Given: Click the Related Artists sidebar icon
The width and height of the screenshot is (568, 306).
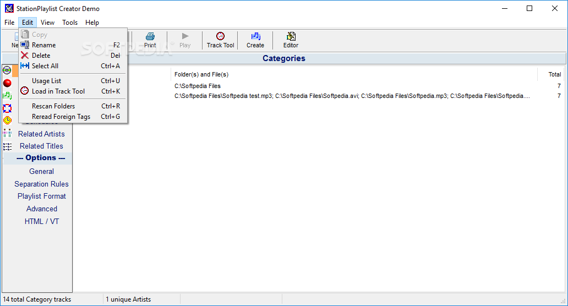Looking at the screenshot, I should (7, 133).
